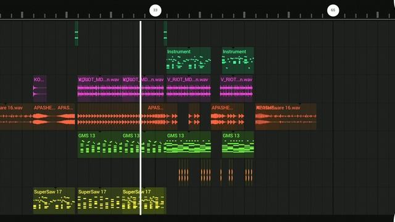The width and height of the screenshot is (395, 222).
Task: Jump to bar 65 timeline marker
Action: pyautogui.click(x=333, y=10)
